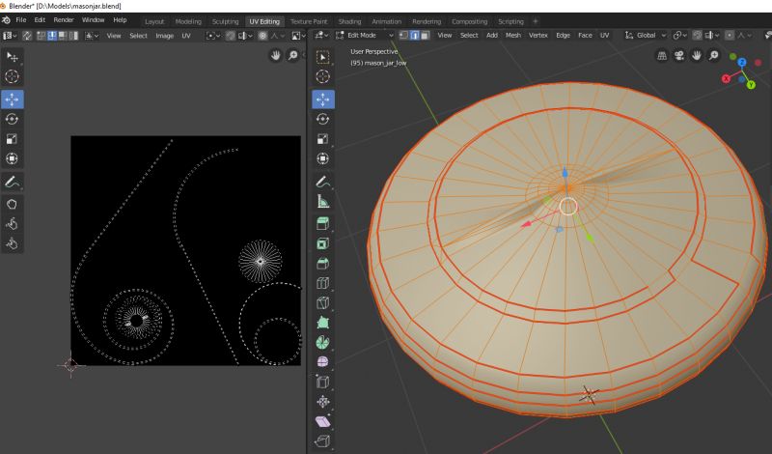
Task: Select the Knife tool
Action: 323,302
